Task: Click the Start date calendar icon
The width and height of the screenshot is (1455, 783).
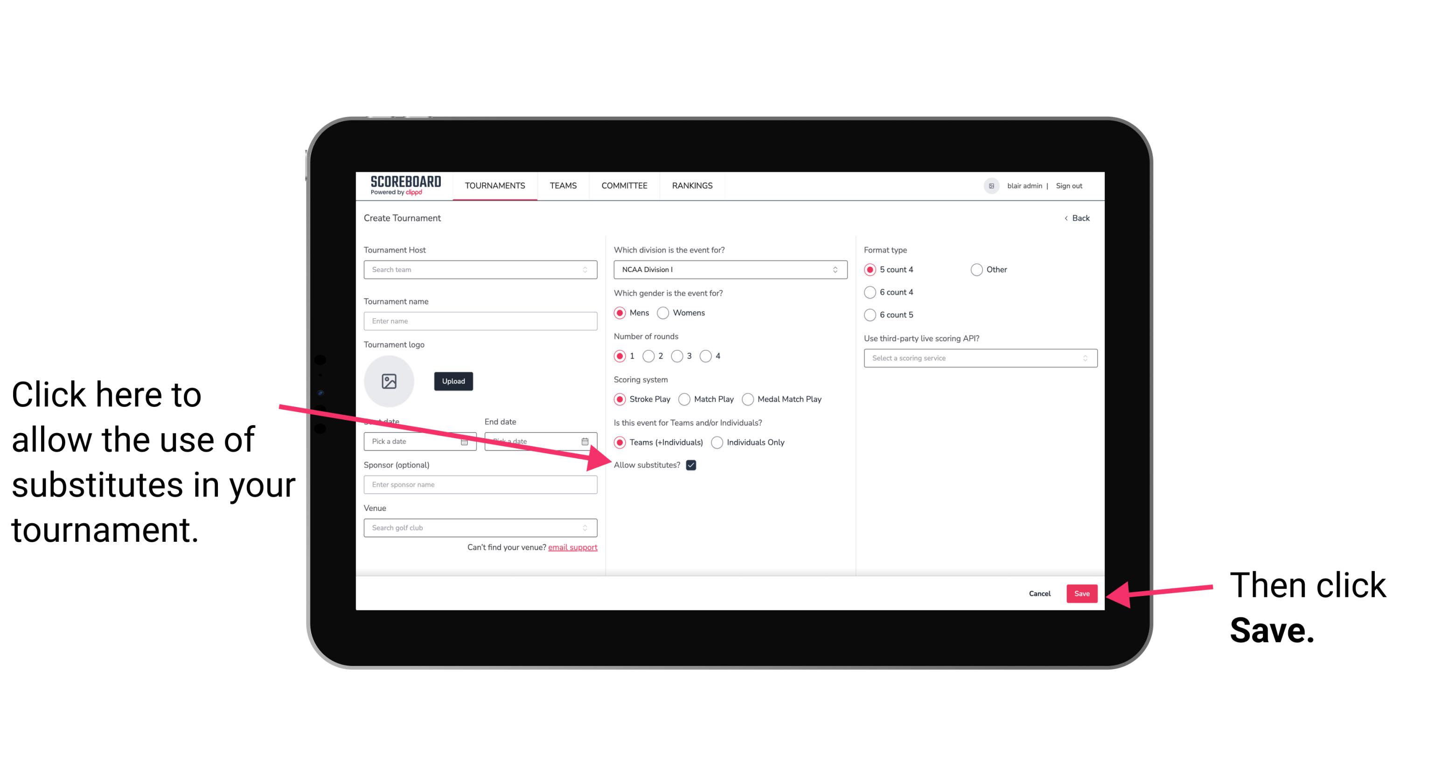Action: point(466,440)
